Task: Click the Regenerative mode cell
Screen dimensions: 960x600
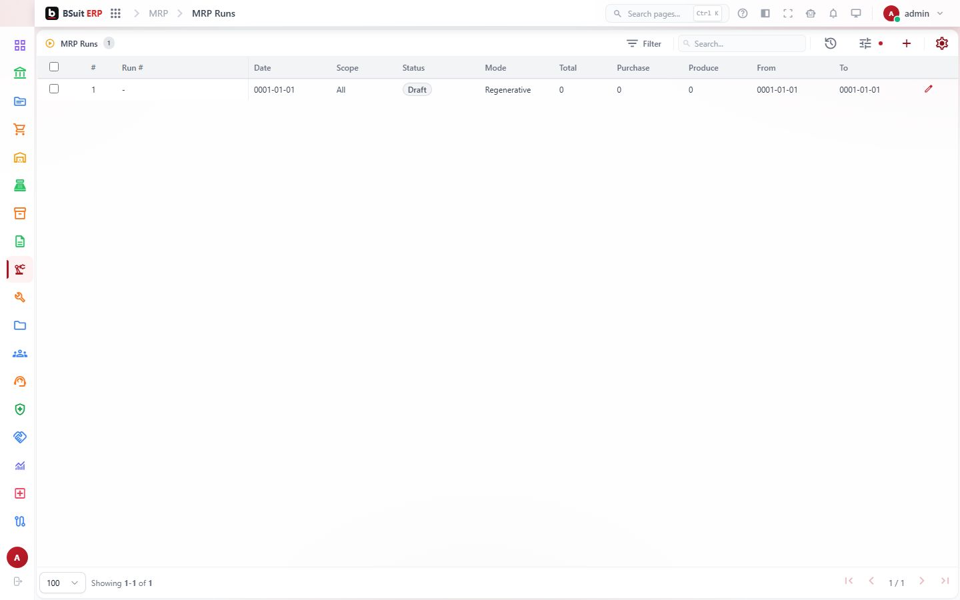Action: (x=508, y=89)
